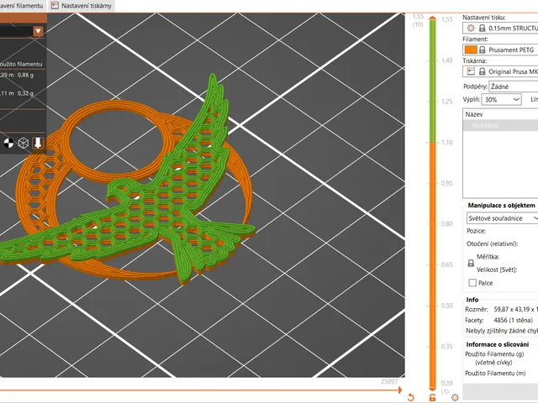The height and width of the screenshot is (403, 538).
Task: Click the horizontal slider end arrow thumb
Action: point(399,390)
